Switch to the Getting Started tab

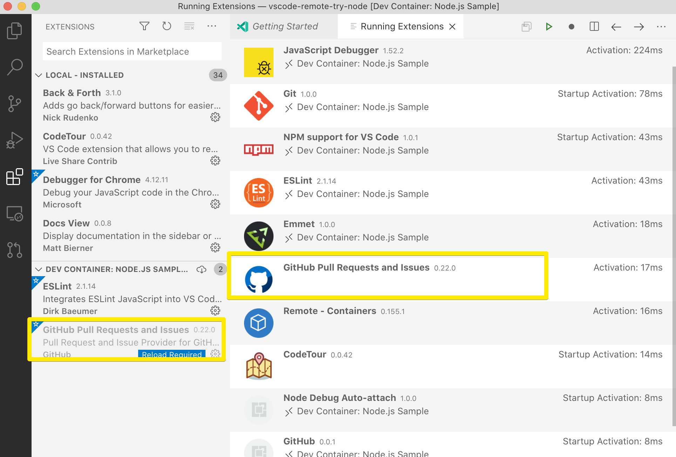[285, 27]
